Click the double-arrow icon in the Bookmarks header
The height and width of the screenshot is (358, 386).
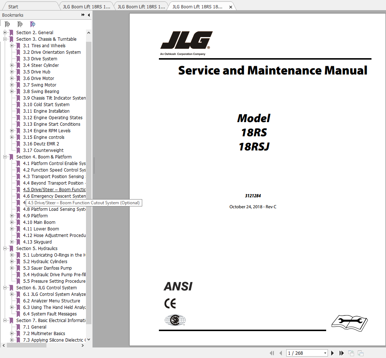tap(83, 15)
